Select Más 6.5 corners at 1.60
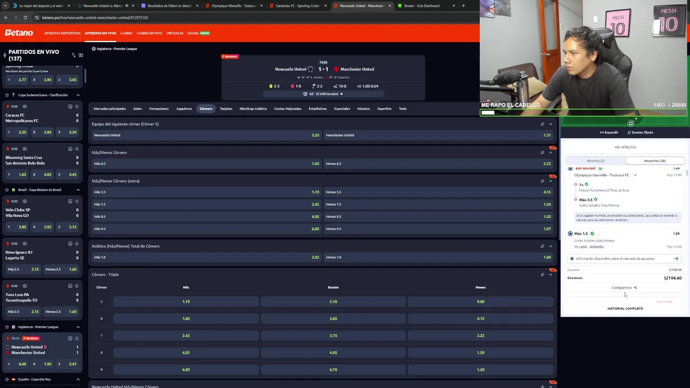 point(206,163)
